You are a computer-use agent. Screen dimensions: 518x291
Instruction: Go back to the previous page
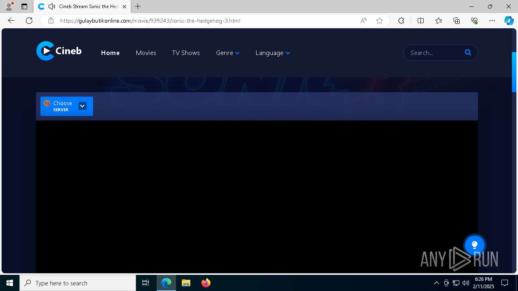11,21
